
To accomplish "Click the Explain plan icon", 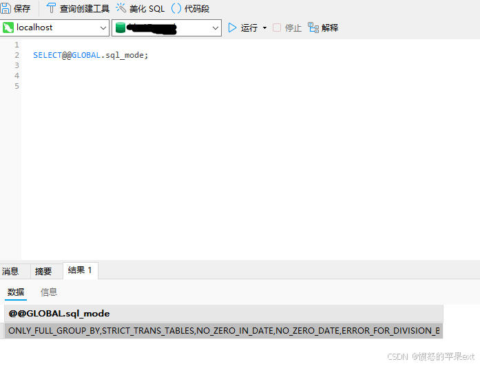I will tap(313, 28).
